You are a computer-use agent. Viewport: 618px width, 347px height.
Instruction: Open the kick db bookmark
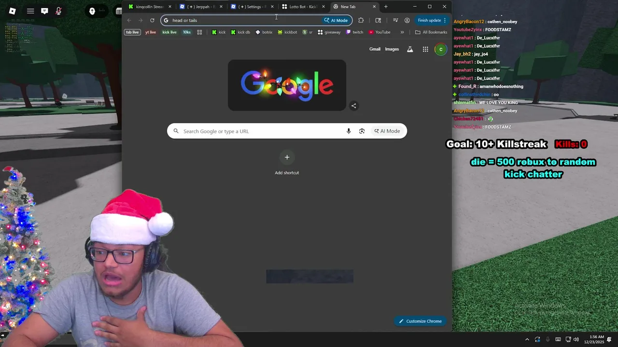pos(240,32)
